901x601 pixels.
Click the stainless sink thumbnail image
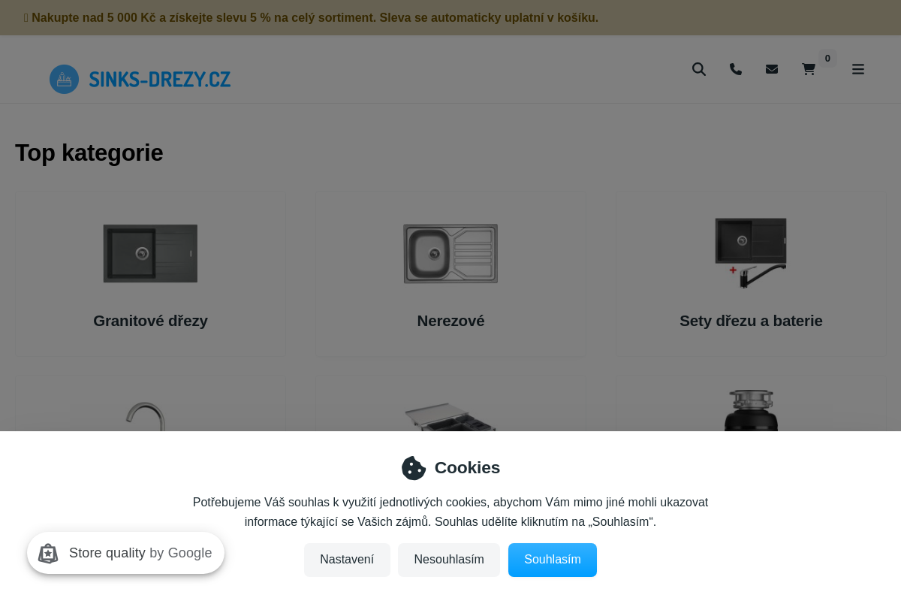[x=450, y=253]
